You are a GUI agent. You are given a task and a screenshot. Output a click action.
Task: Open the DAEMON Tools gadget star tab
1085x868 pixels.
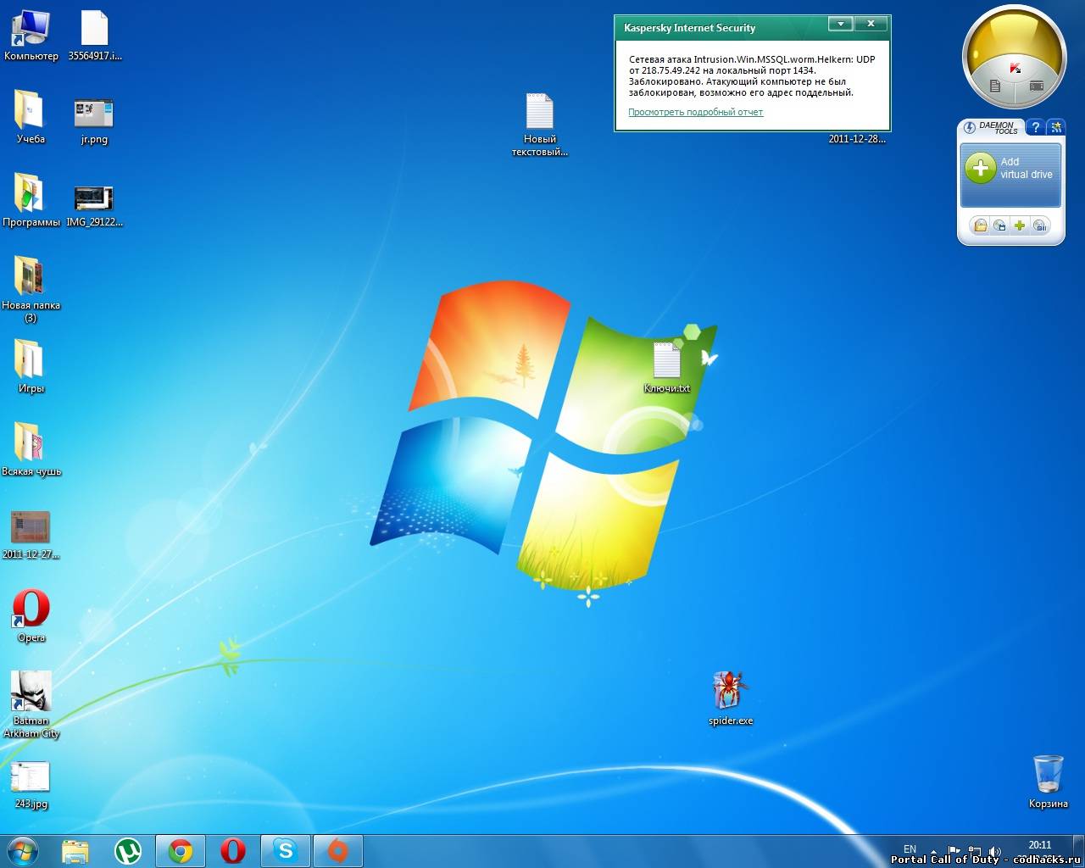[x=1056, y=127]
